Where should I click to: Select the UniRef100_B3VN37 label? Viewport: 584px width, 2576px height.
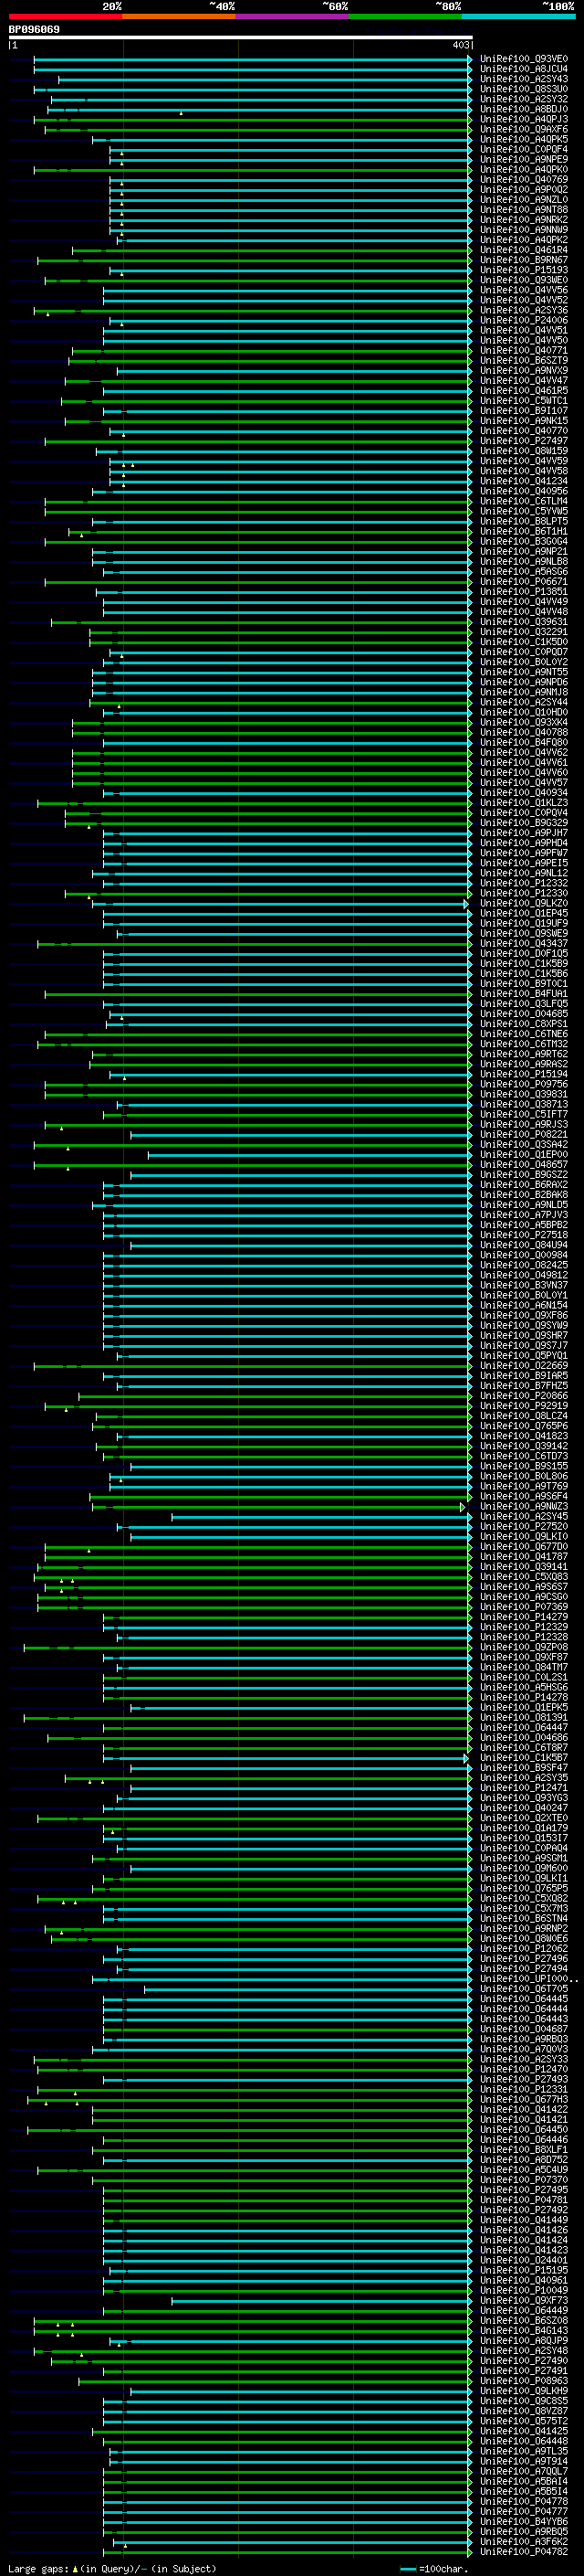(x=523, y=1286)
